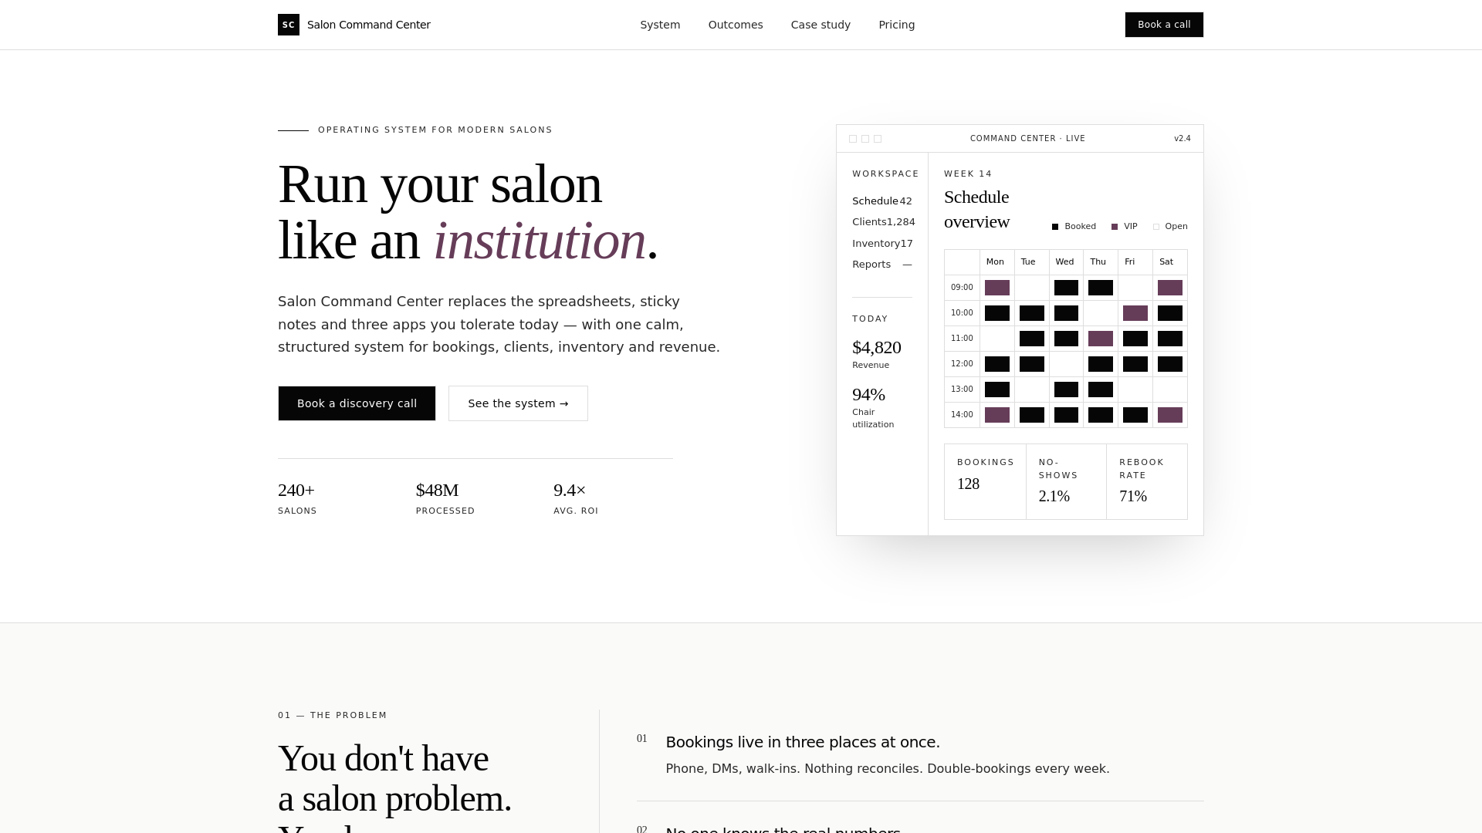Click the Book a call header button
1482x833 pixels.
pyautogui.click(x=1164, y=25)
